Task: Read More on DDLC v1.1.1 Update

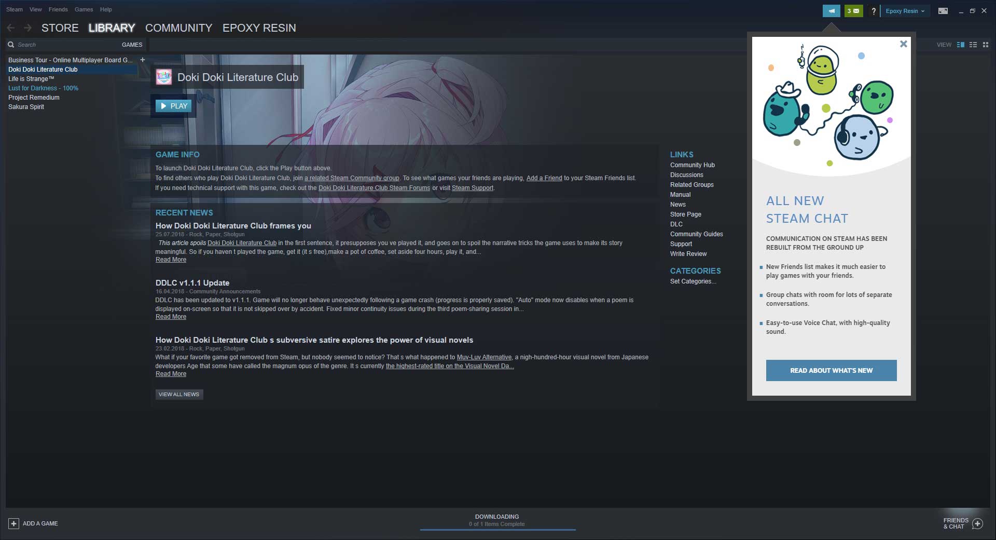Action: (x=171, y=316)
